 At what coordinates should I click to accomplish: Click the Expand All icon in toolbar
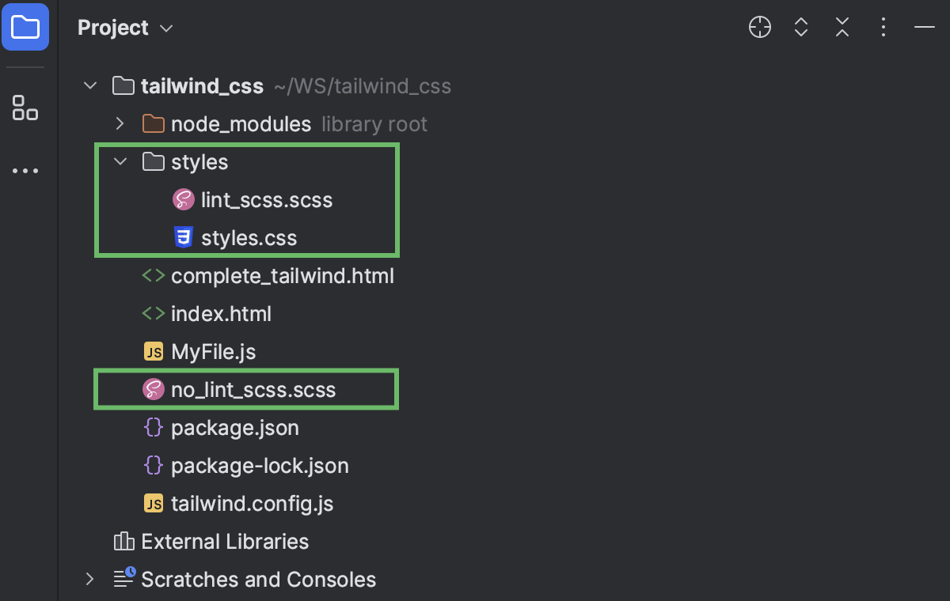pos(800,27)
